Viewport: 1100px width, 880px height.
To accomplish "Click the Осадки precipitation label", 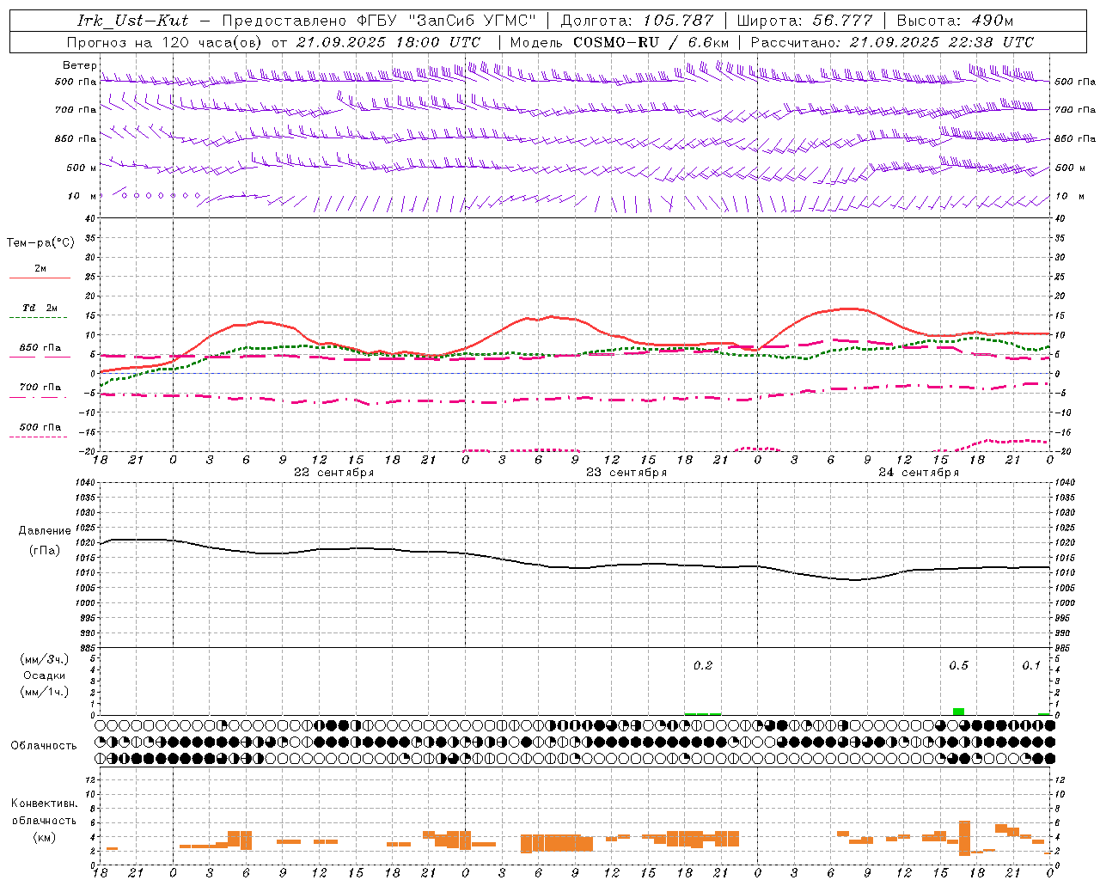I will pos(45,675).
